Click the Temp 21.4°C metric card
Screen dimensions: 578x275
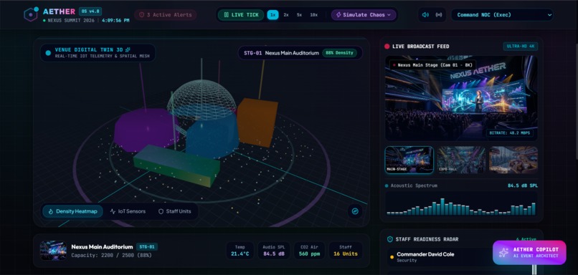pyautogui.click(x=240, y=251)
